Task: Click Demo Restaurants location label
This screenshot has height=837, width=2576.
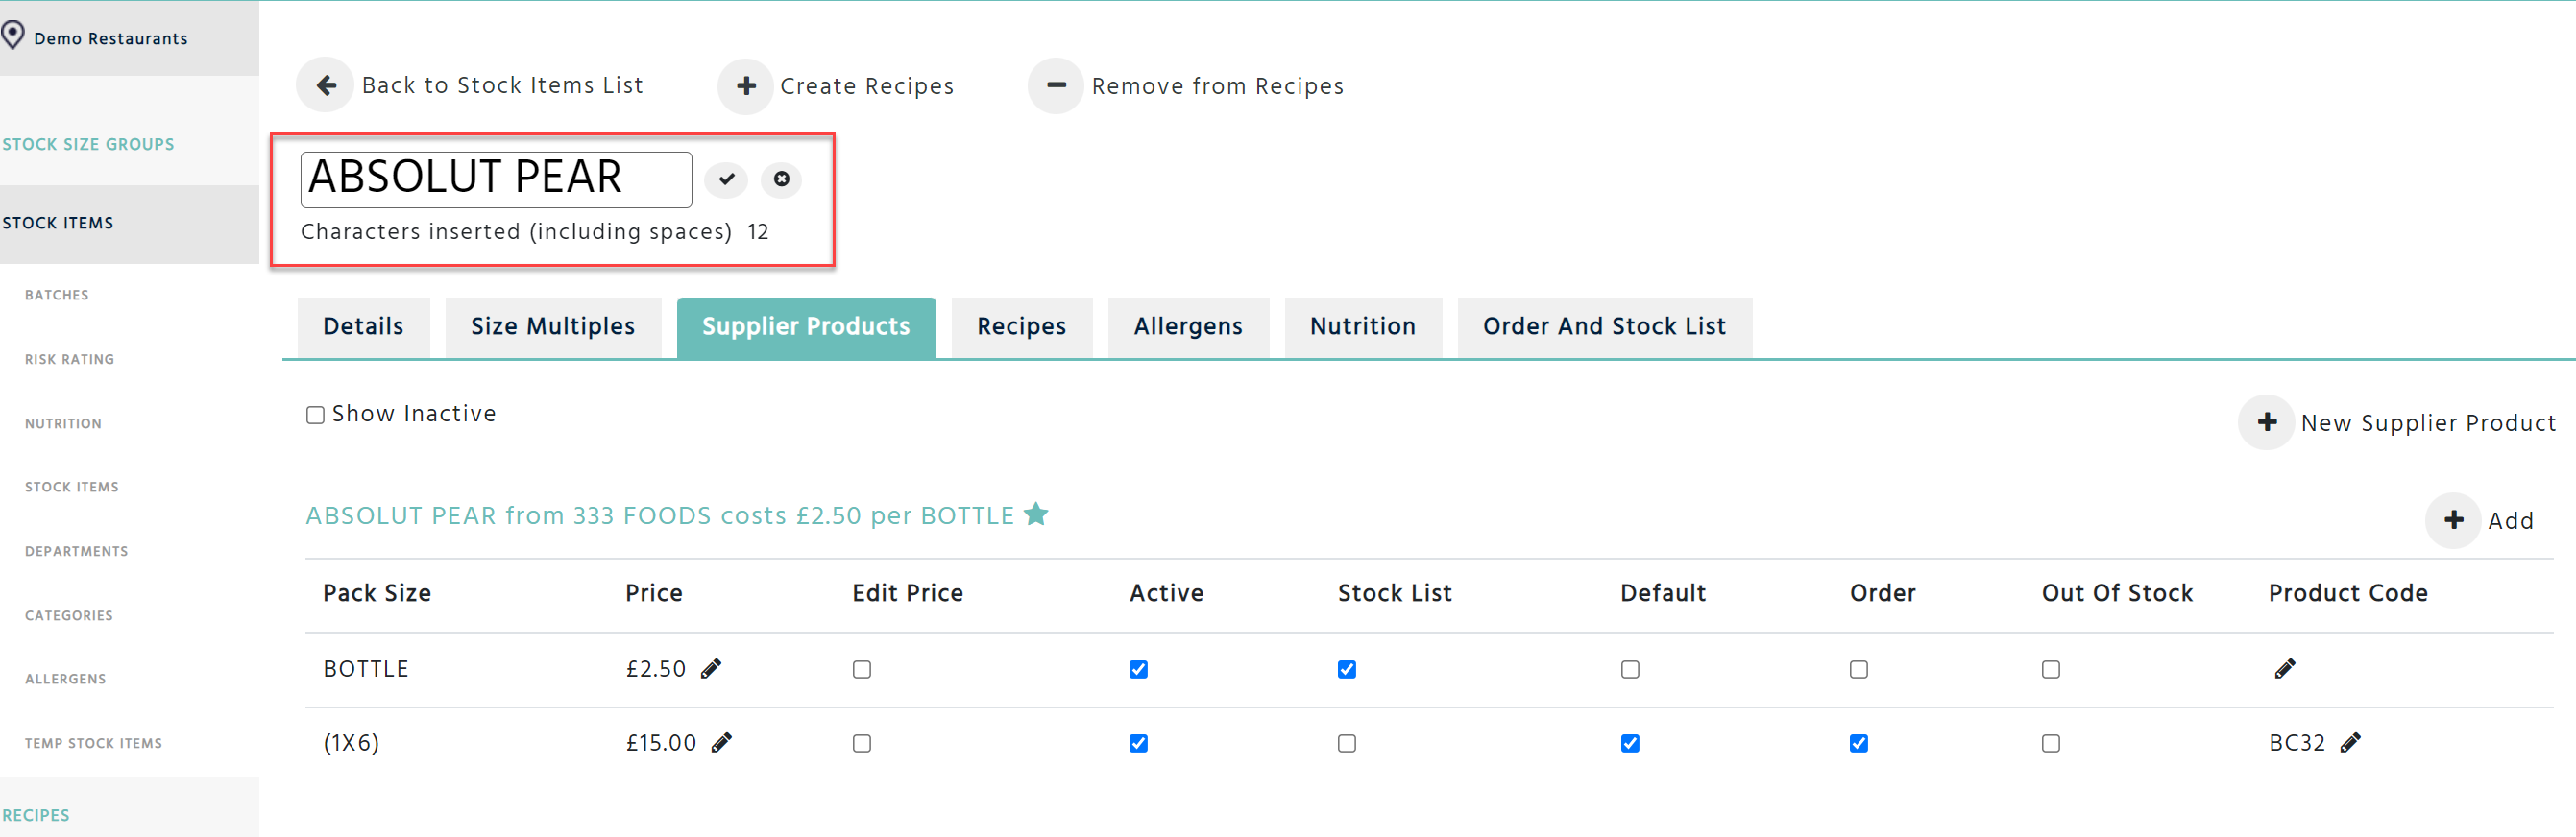Action: [x=111, y=39]
